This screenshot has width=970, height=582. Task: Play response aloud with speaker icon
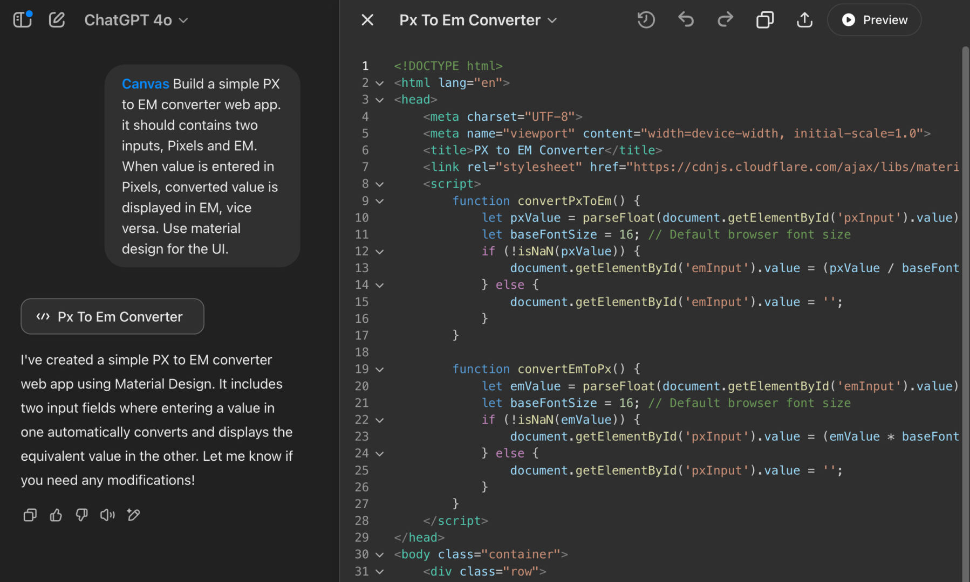[107, 515]
